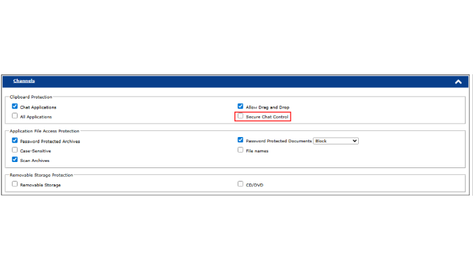Check the File names checkbox
Screen dimensions: 473x270
pos(241,150)
